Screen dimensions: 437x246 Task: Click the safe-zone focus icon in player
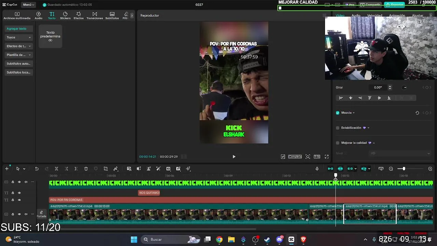pyautogui.click(x=308, y=156)
